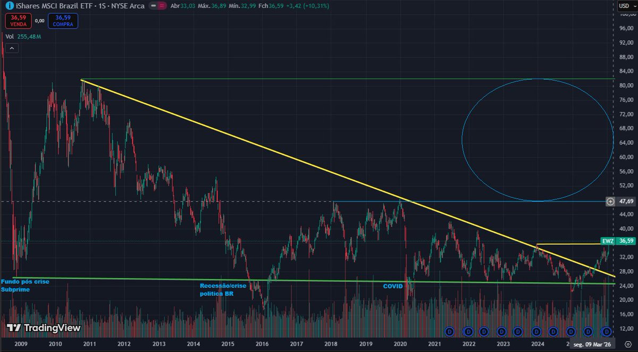Toggle the market status pill after NYSE Arca

coord(158,6)
